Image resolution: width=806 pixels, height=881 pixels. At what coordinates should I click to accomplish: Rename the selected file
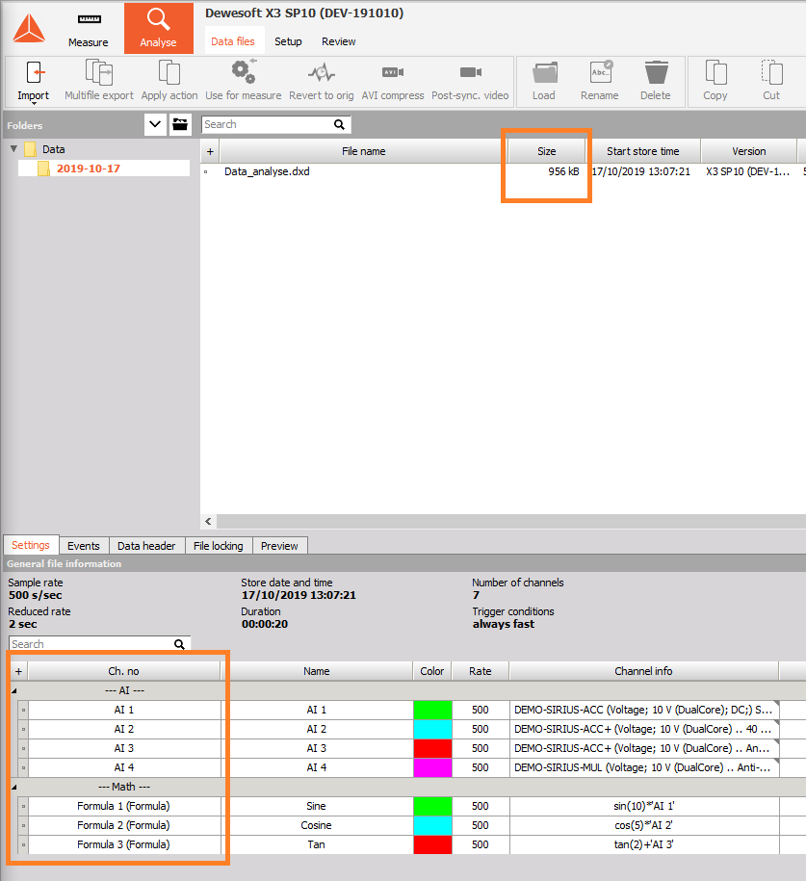[600, 82]
